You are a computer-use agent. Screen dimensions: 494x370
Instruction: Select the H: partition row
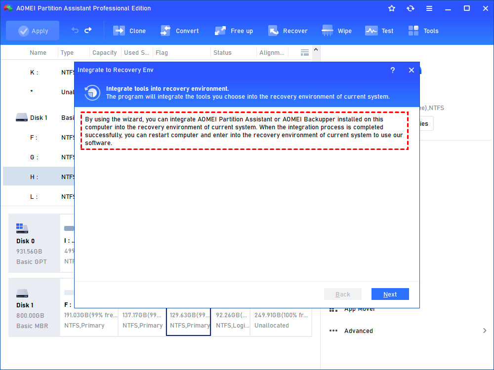coord(39,177)
